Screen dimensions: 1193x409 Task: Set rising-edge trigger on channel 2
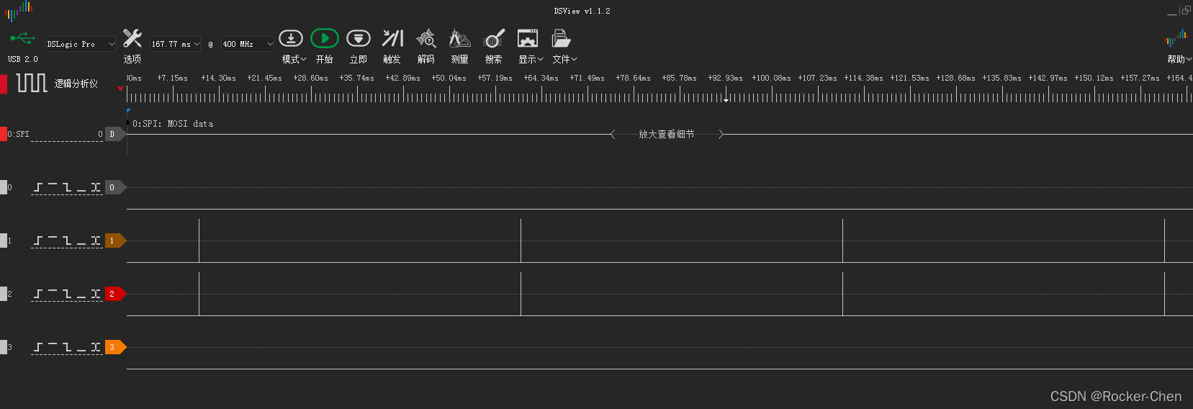[38, 294]
